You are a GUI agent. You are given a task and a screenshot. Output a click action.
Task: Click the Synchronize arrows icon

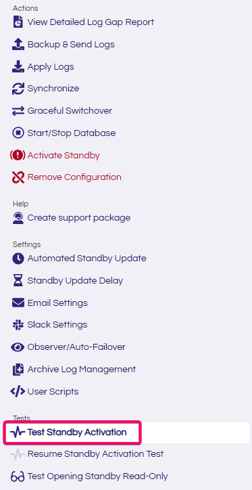[18, 89]
